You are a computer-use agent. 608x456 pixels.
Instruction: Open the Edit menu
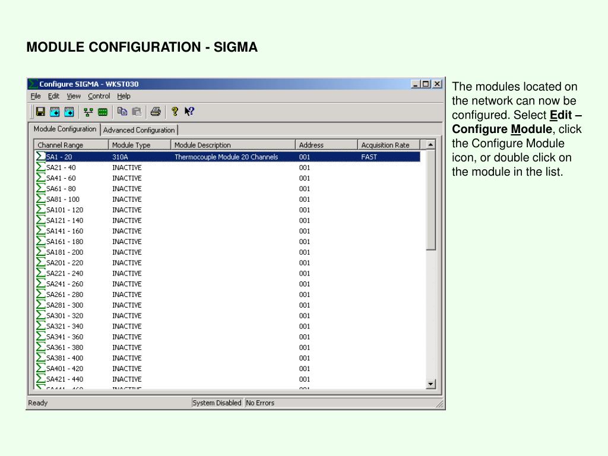53,96
